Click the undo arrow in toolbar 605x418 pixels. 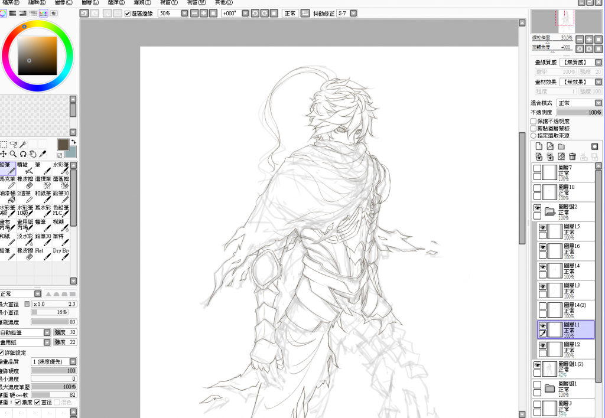pos(84,13)
